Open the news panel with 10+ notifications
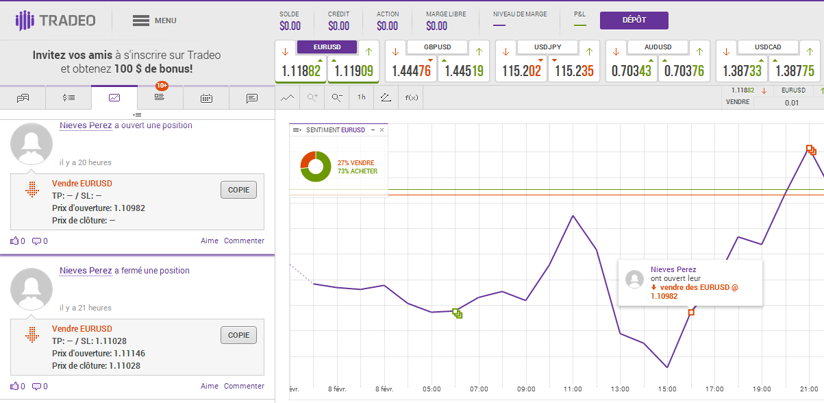Viewport: 824px width, 403px height. click(x=160, y=97)
